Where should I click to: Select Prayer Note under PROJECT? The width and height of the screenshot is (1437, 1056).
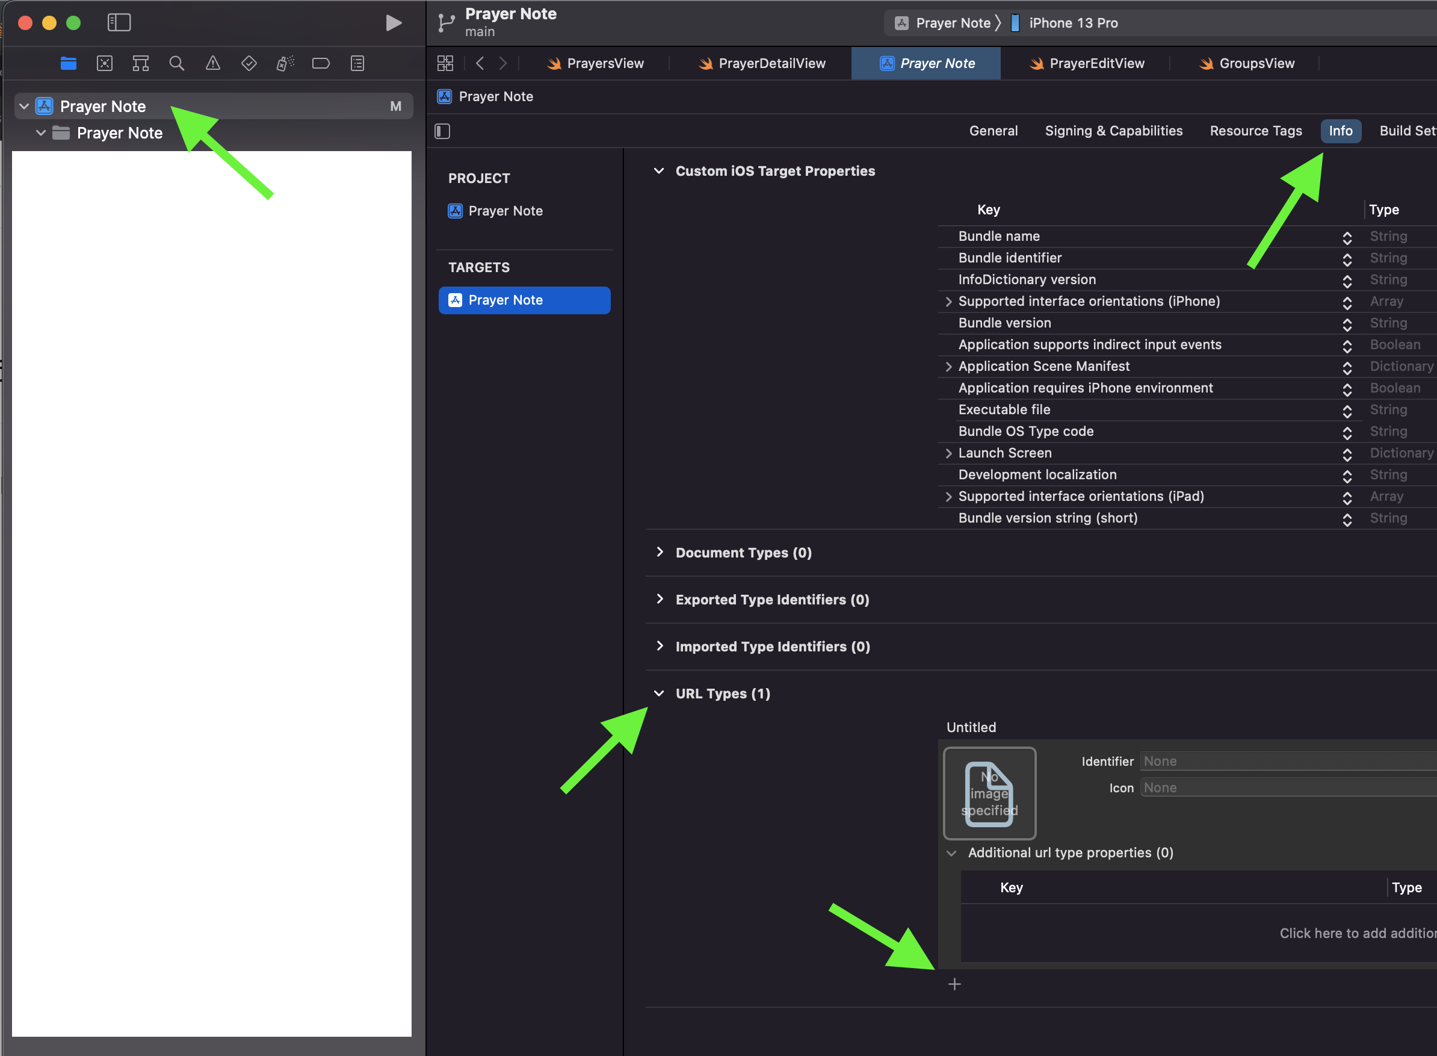[x=505, y=211]
